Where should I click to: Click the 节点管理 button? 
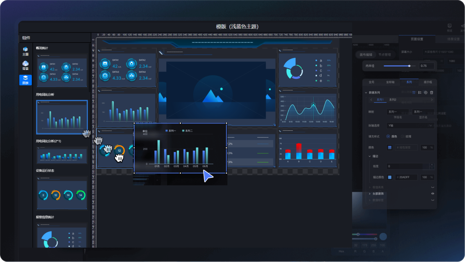tap(384, 55)
